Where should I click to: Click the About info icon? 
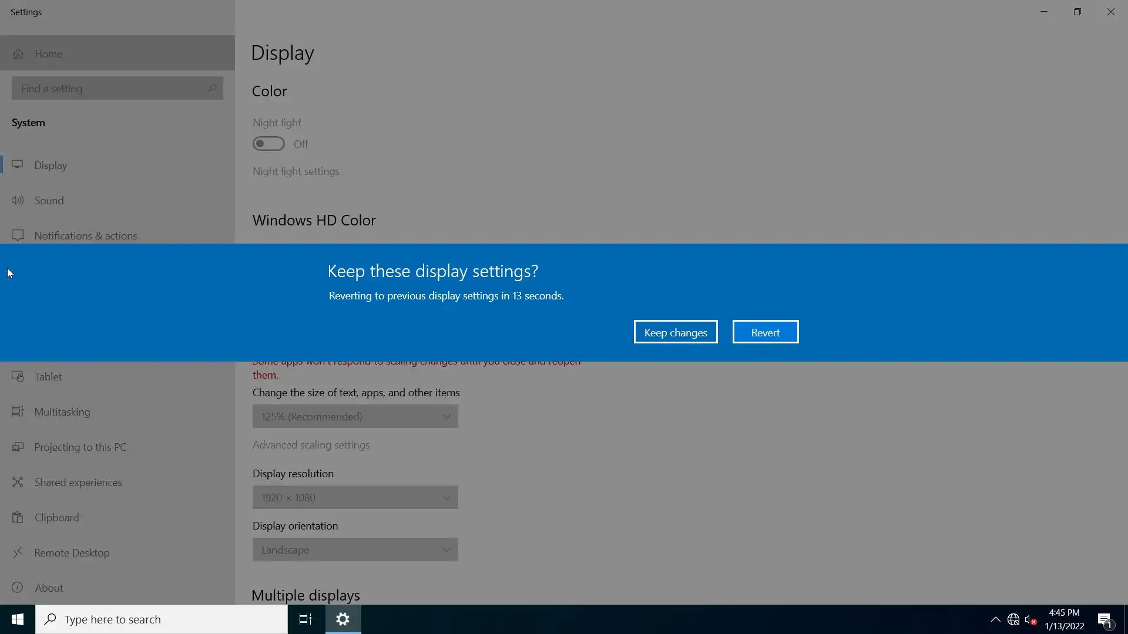point(18,588)
